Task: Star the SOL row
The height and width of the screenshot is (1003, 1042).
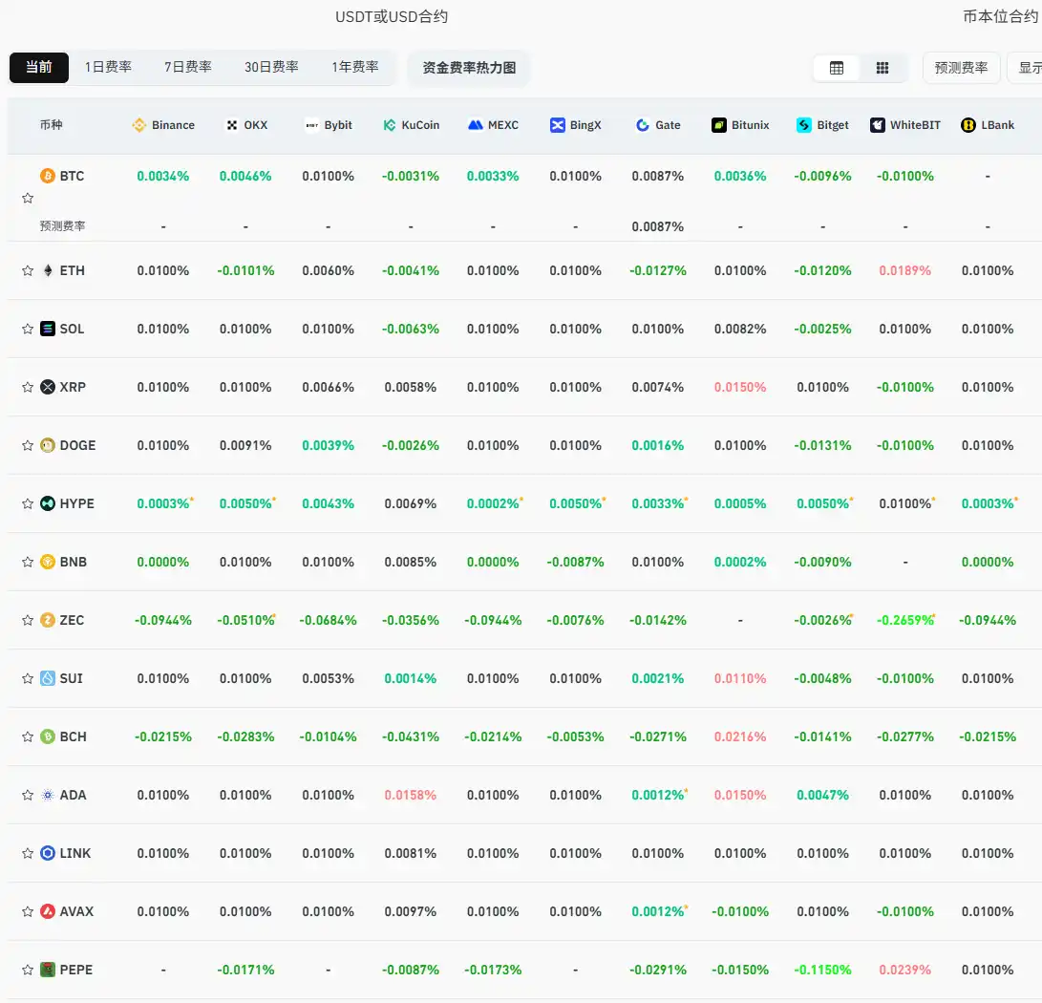Action: pos(28,329)
